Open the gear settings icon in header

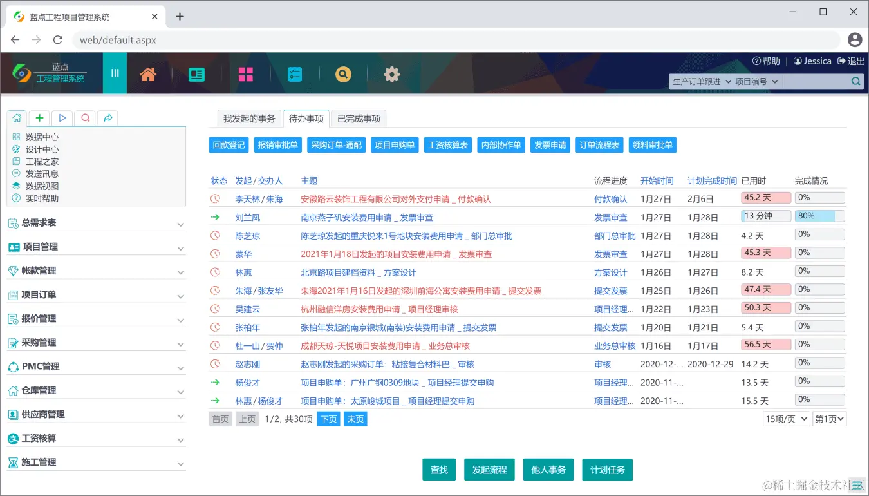pyautogui.click(x=391, y=75)
